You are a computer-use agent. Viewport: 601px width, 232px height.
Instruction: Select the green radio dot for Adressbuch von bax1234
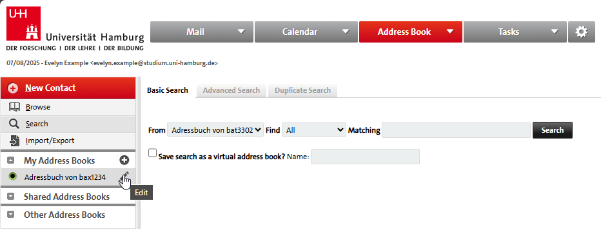(x=13, y=177)
